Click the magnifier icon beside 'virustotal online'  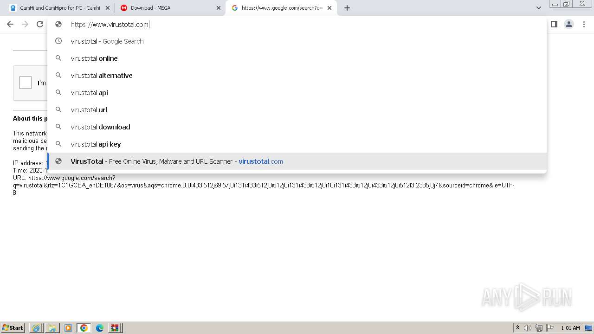[58, 58]
